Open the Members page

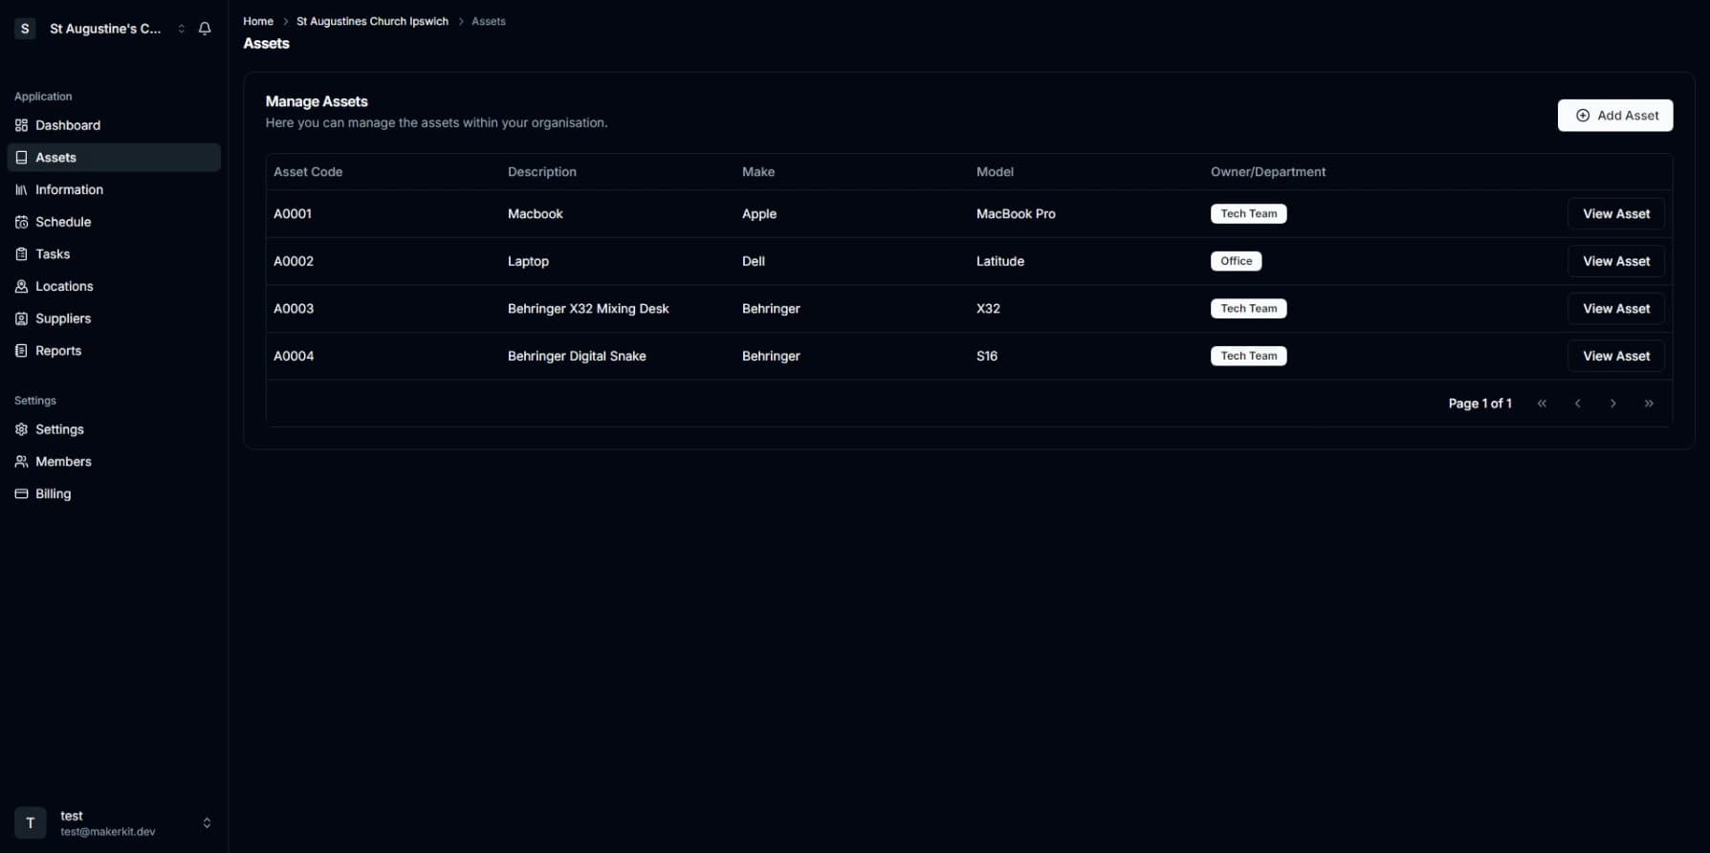pos(114,462)
